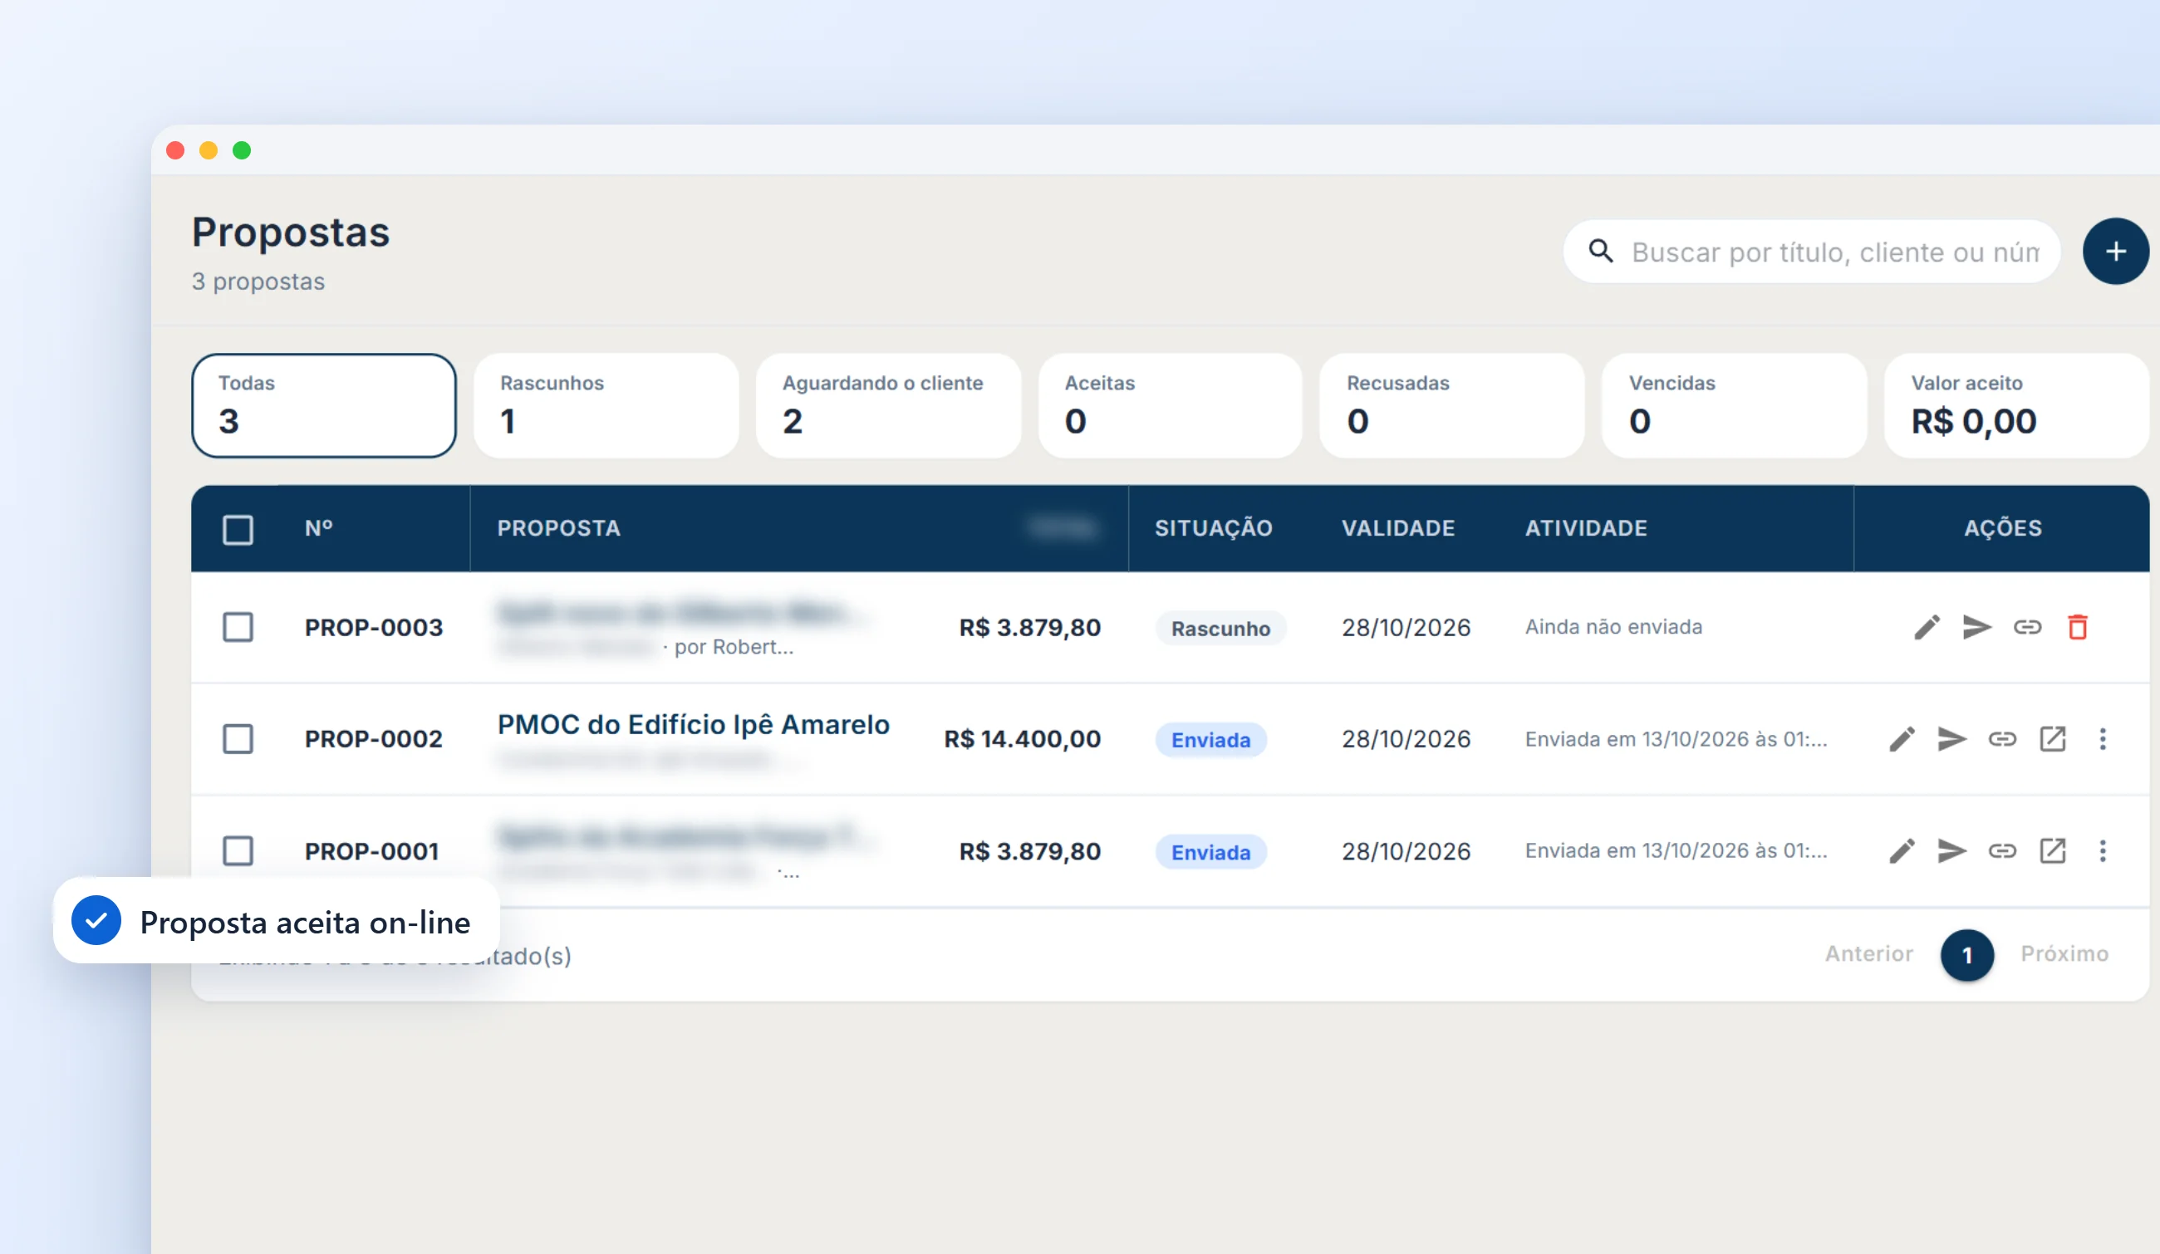The width and height of the screenshot is (2160, 1254).
Task: Resend proposal PROP-0002 with send icon
Action: (x=1951, y=739)
